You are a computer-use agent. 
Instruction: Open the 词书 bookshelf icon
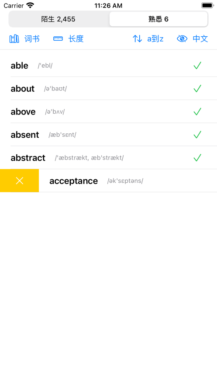[14, 39]
